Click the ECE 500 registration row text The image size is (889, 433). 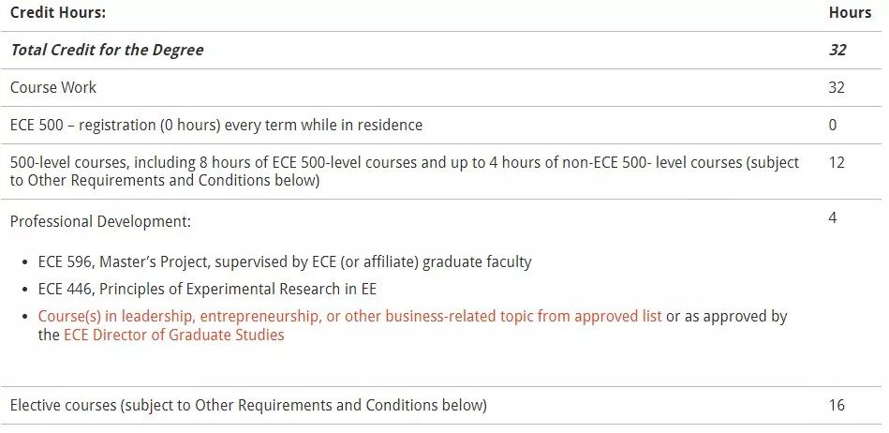pyautogui.click(x=216, y=125)
